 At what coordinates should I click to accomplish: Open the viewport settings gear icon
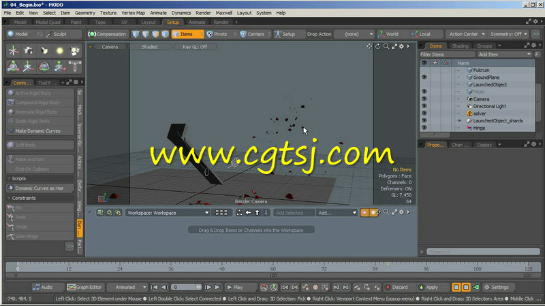tap(401, 46)
